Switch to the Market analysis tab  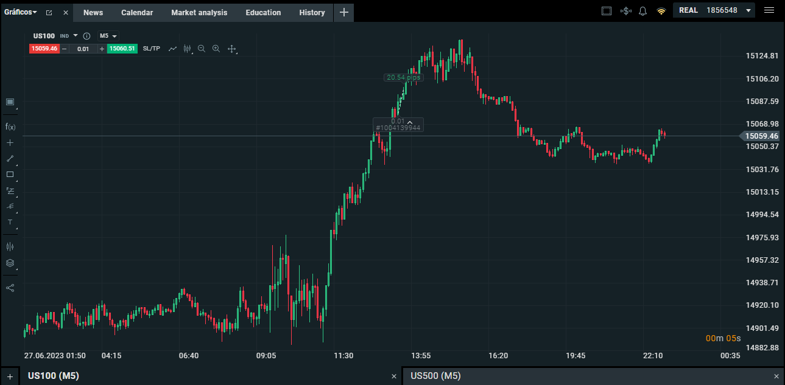(x=199, y=13)
